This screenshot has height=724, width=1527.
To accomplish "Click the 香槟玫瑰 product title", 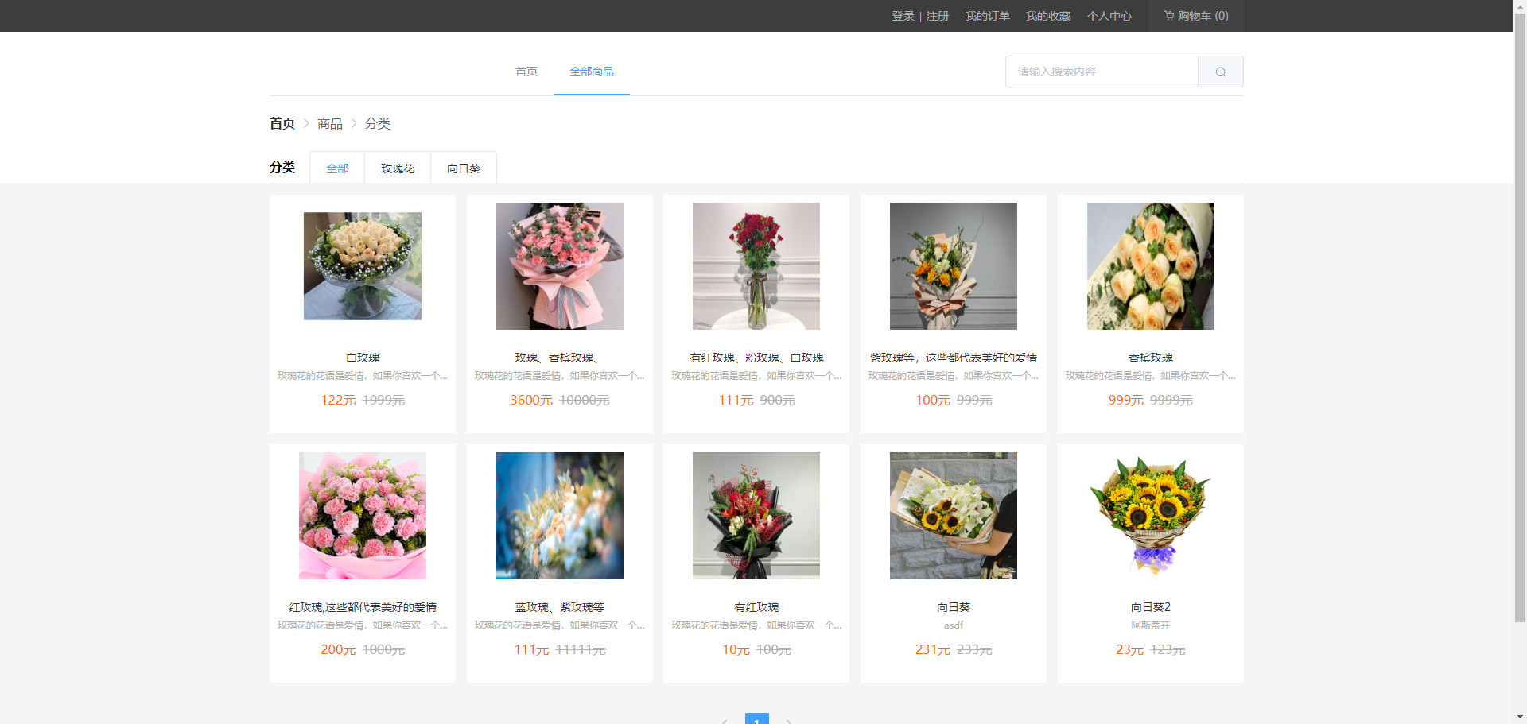I will 1151,358.
